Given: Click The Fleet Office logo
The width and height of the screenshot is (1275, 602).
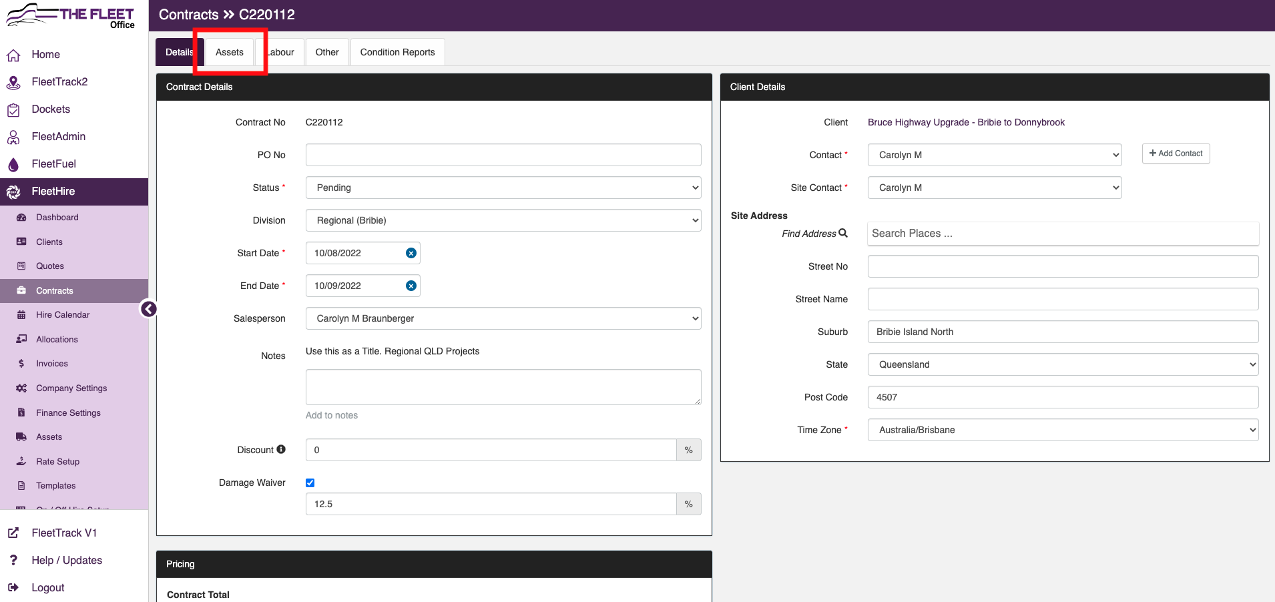Looking at the screenshot, I should coord(70,16).
